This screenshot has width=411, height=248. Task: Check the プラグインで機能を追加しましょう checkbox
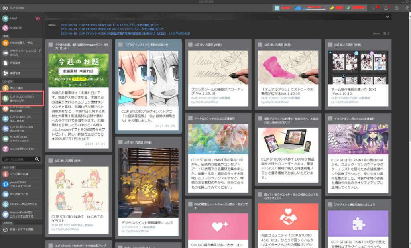pos(330,205)
